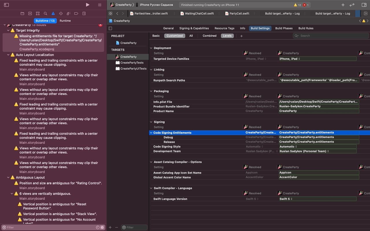Go back in editor history
The width and height of the screenshot is (370, 231).
[117, 14]
